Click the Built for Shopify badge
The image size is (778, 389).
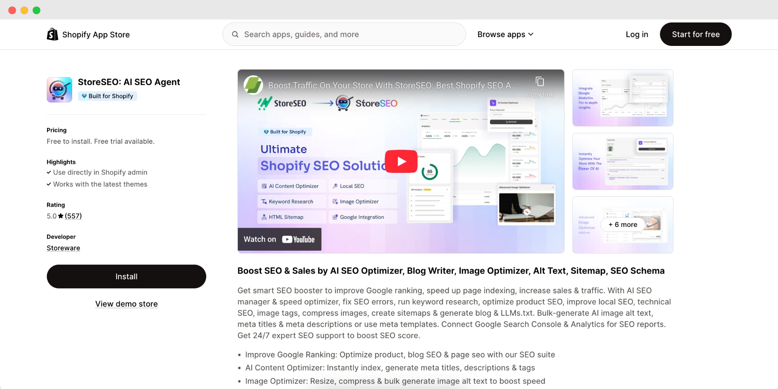[x=107, y=96]
